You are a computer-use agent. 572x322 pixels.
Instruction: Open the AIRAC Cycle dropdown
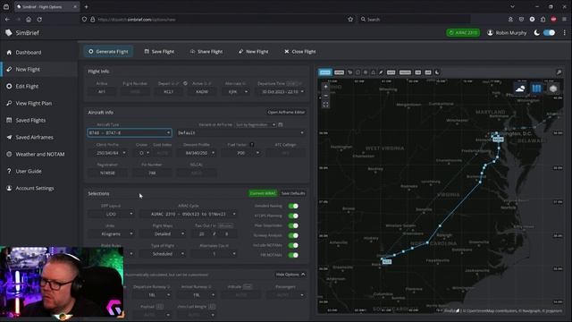pos(189,214)
